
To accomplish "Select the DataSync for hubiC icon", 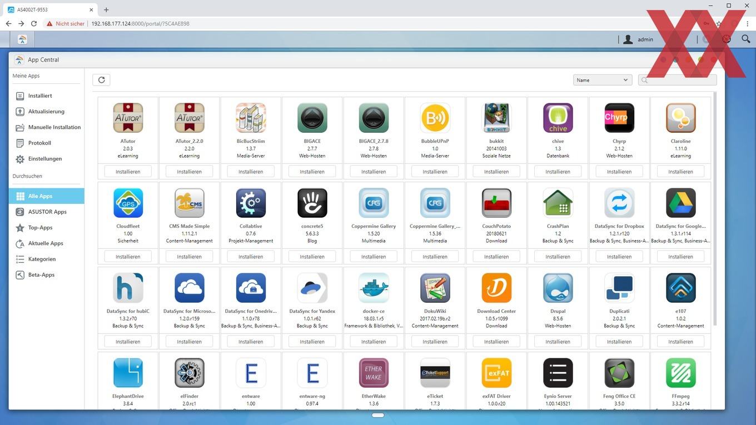I will 128,288.
